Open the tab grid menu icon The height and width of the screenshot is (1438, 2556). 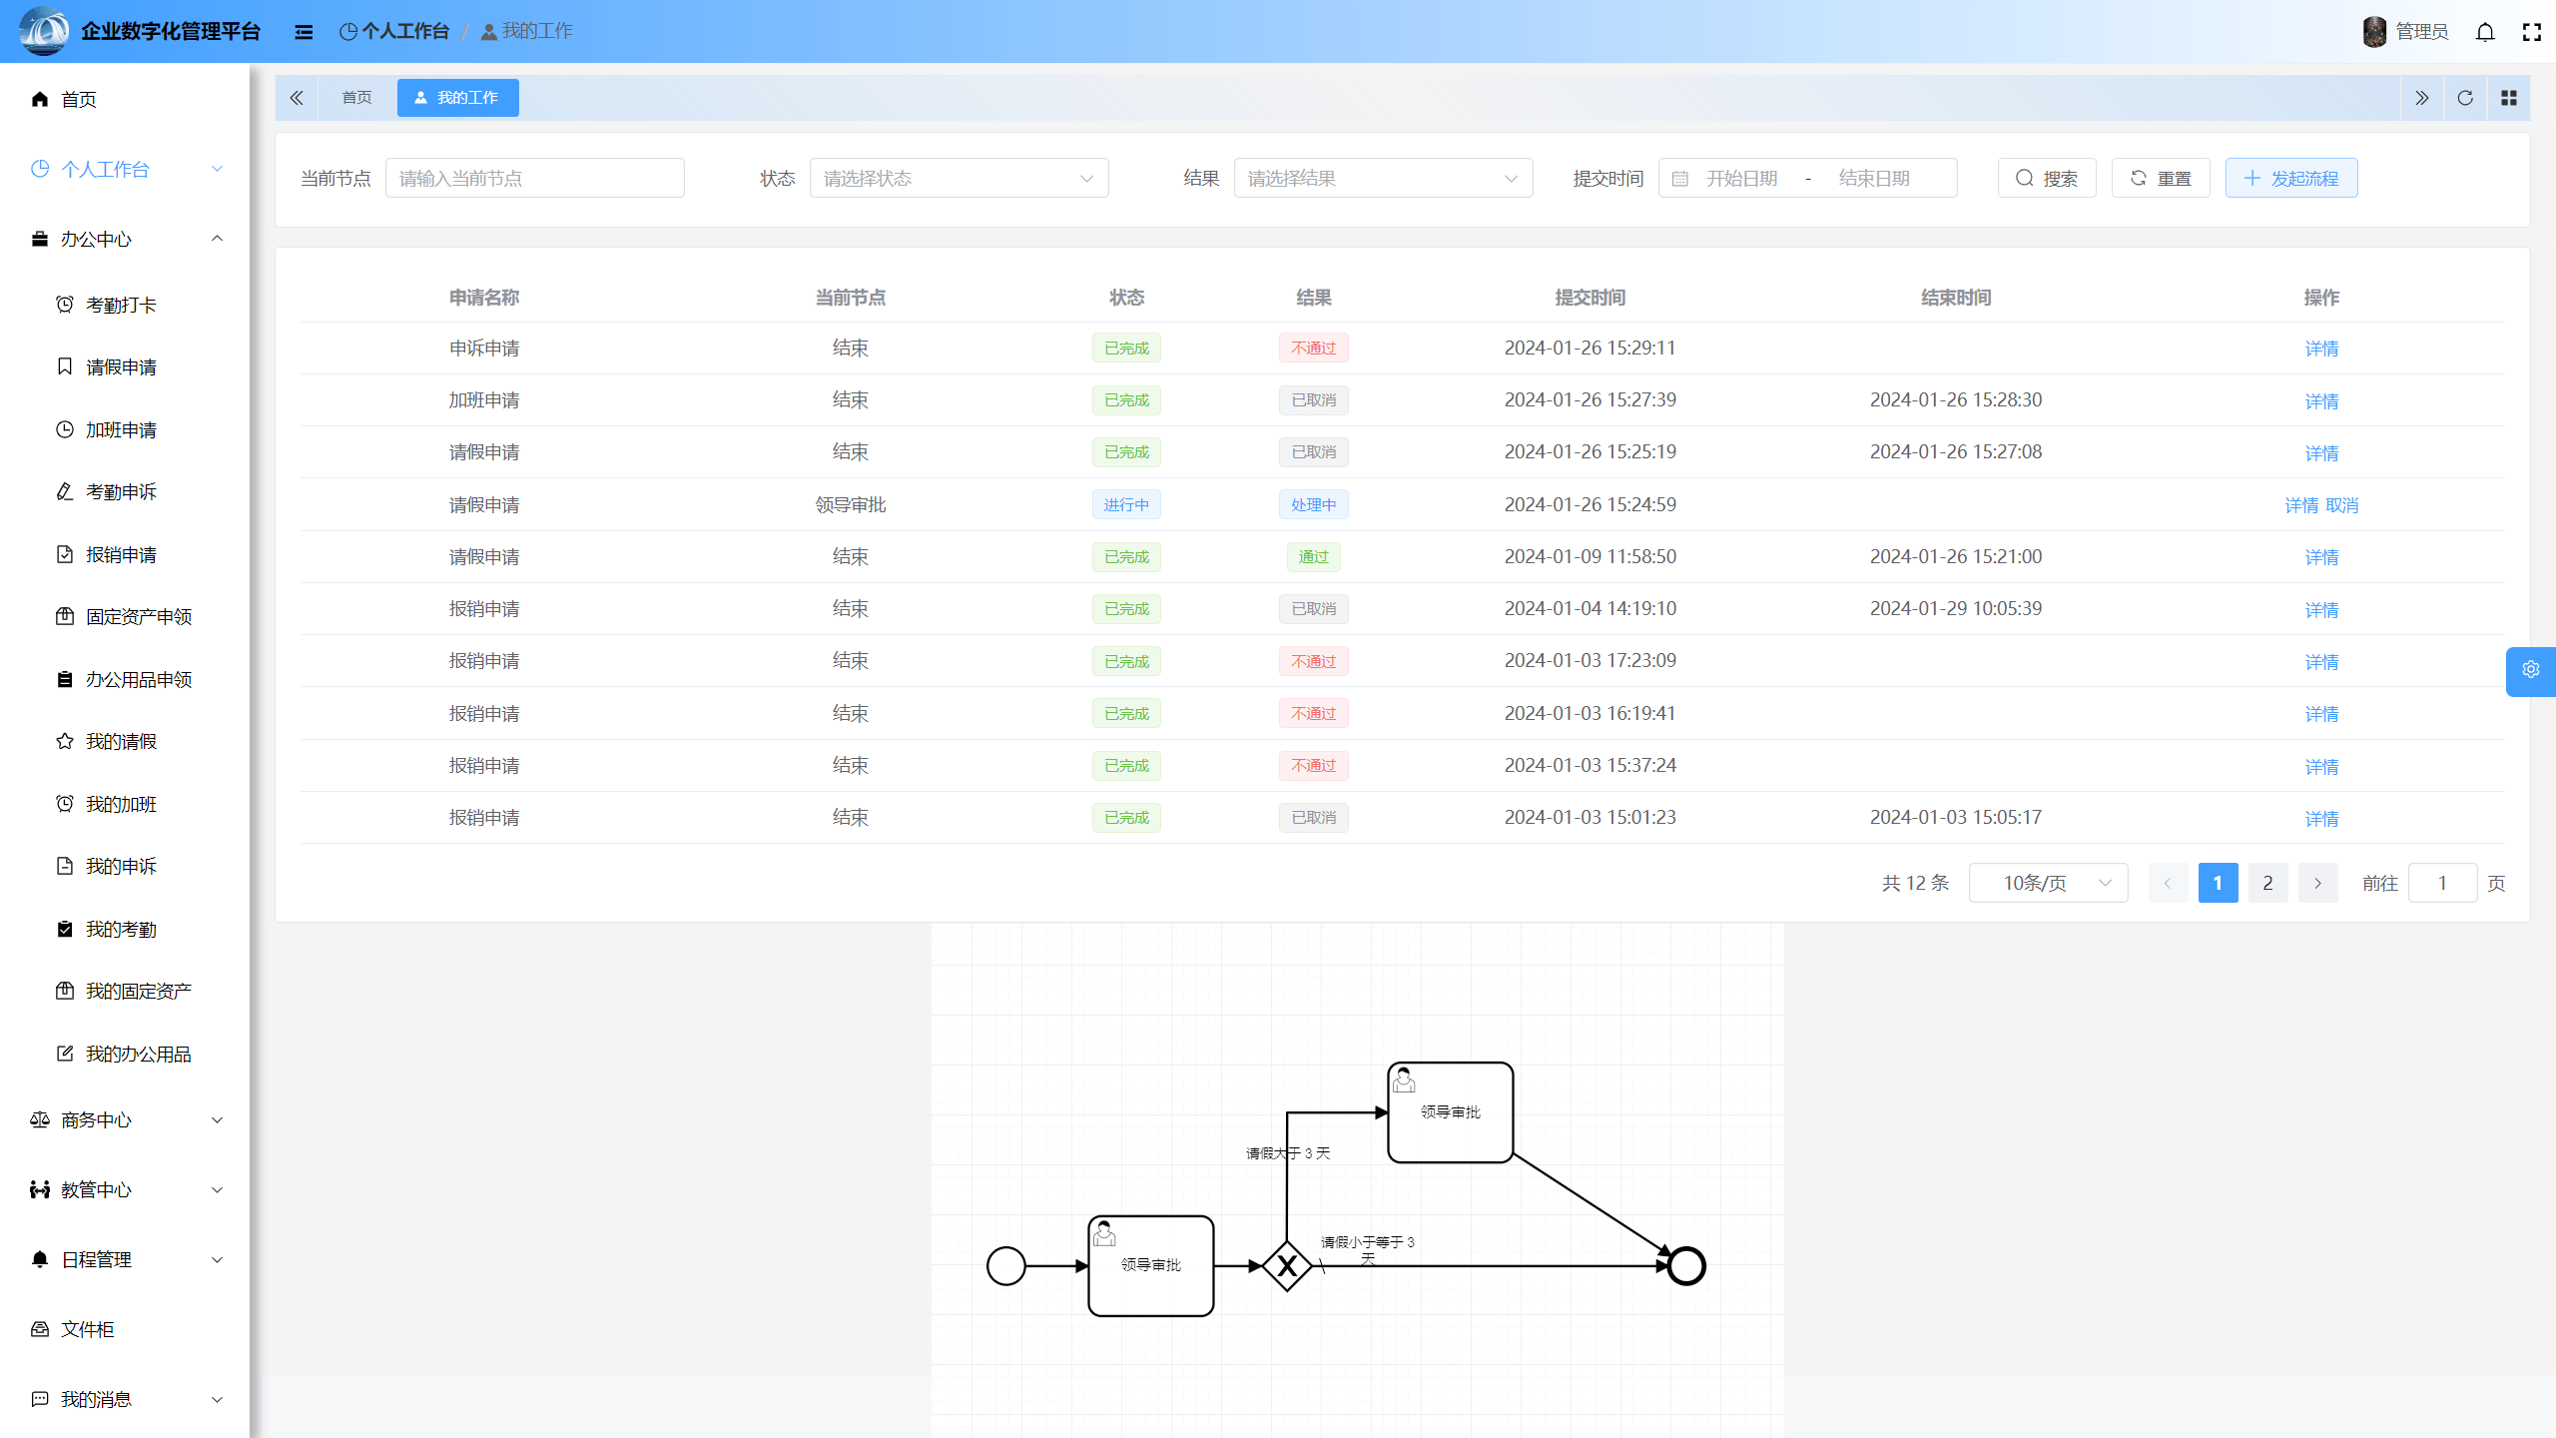coord(2508,98)
